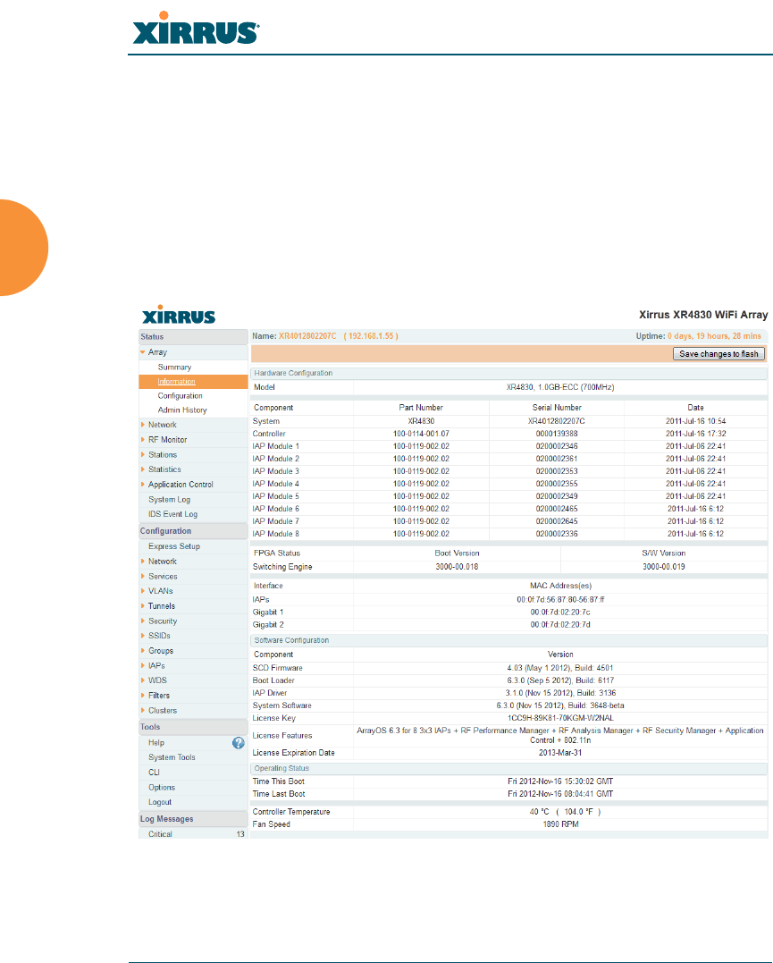The width and height of the screenshot is (773, 963).
Task: Expand the IAPs configuration section
Action: (142, 666)
